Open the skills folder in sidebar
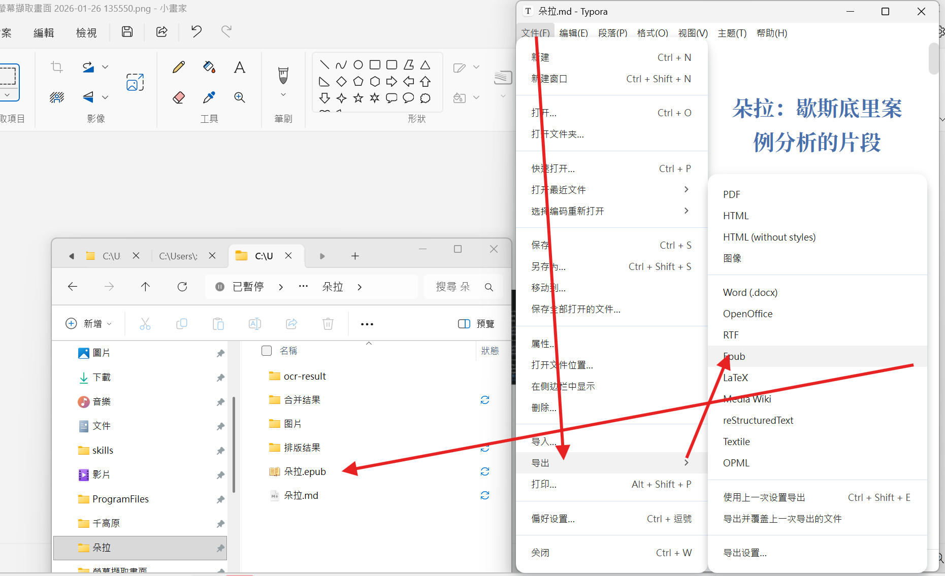945x576 pixels. click(x=103, y=450)
